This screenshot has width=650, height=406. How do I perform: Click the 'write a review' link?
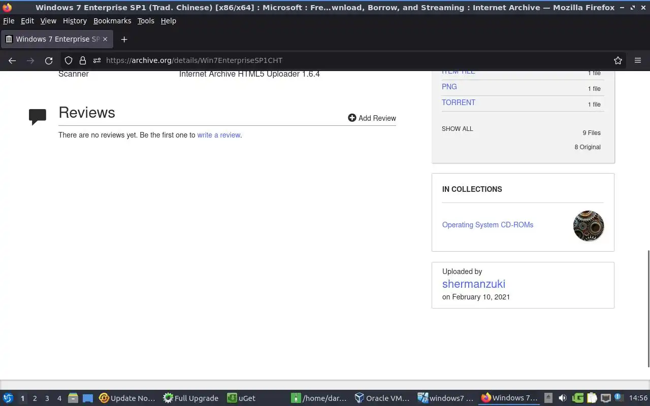[x=219, y=135]
